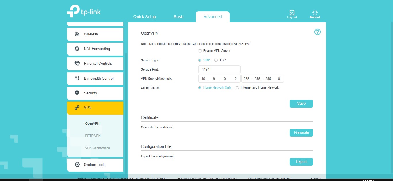
Task: Click the Bandwidth Control arrows icon
Action: [77, 78]
